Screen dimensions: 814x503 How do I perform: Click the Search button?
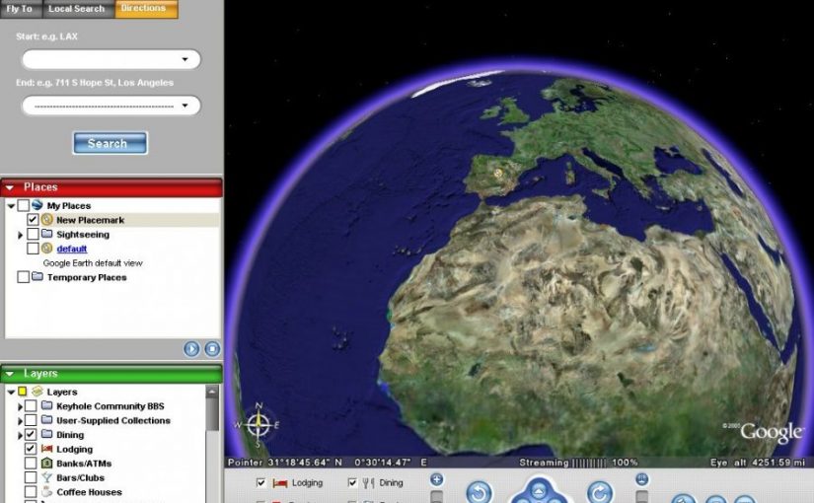[x=110, y=143]
